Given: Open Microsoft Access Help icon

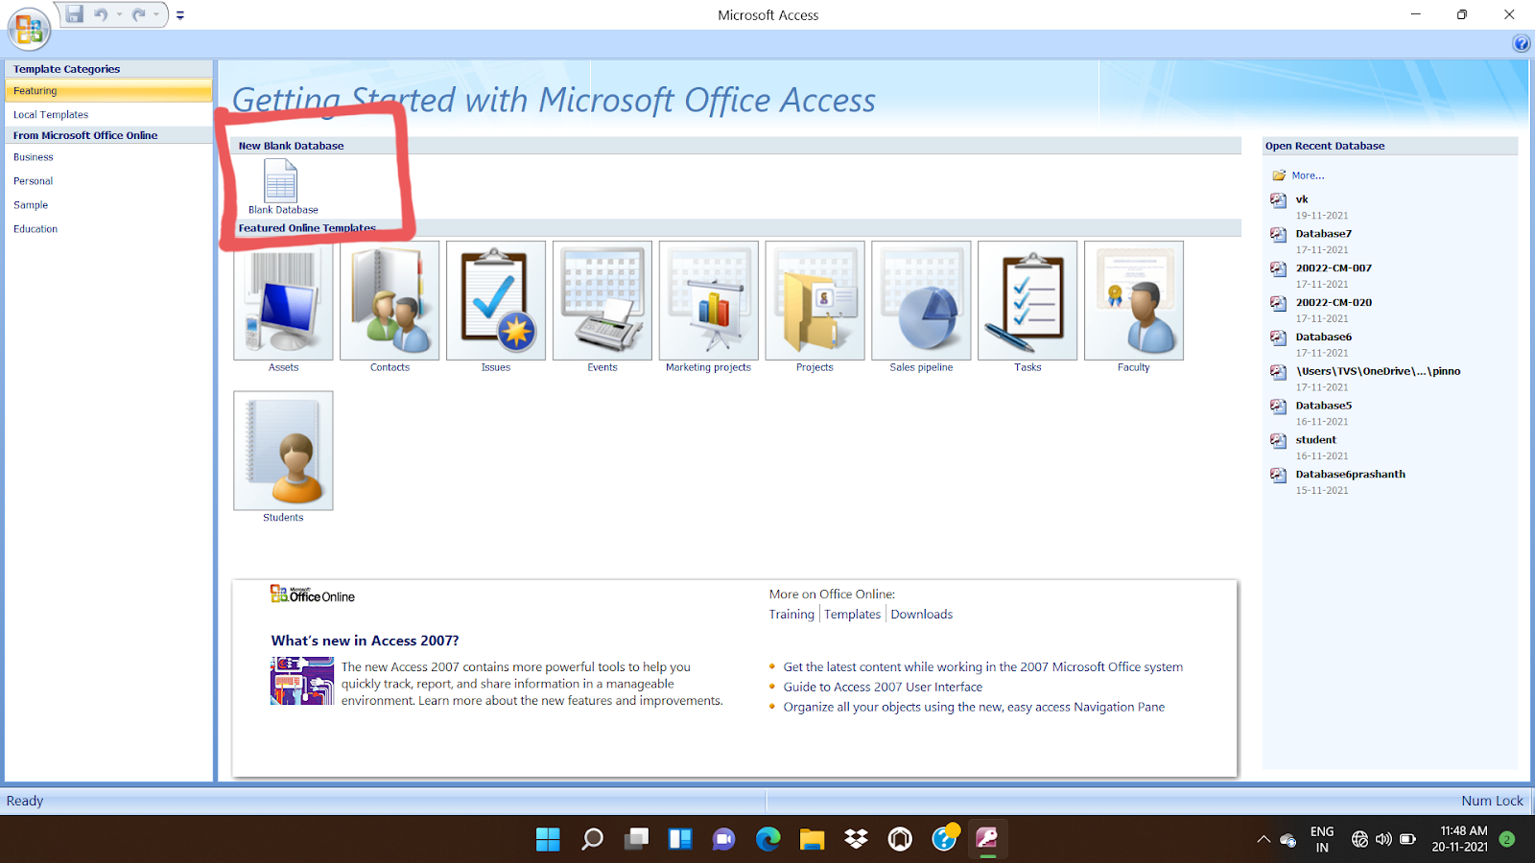Looking at the screenshot, I should click(x=1522, y=43).
